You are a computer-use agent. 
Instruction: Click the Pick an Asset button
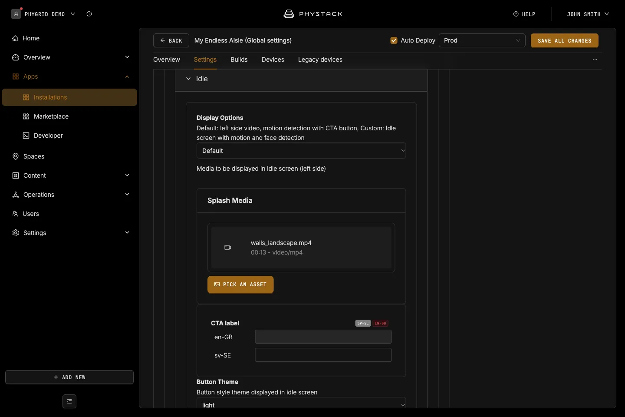coord(240,285)
